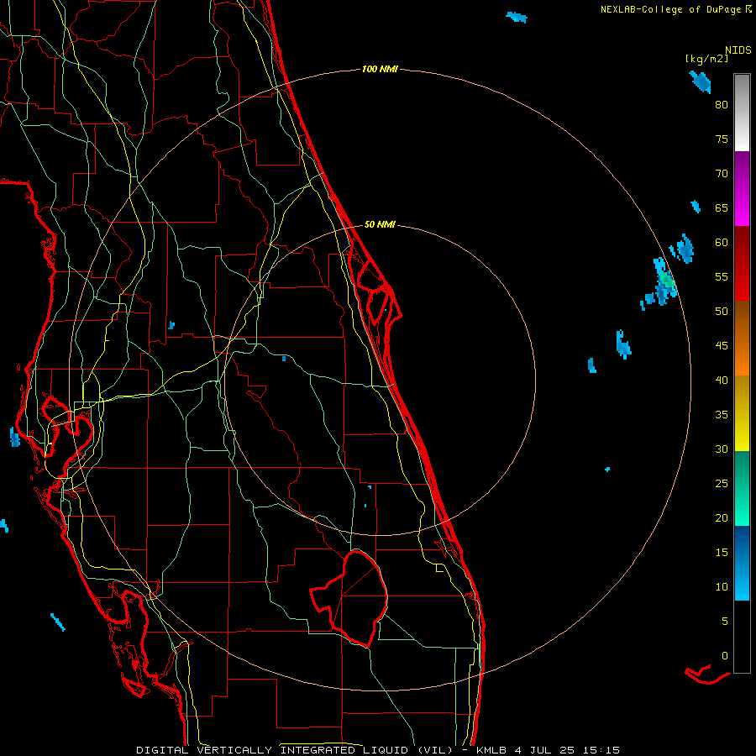756x756 pixels.
Task: Click the 15 value on the VIL scale
Action: coord(722,553)
